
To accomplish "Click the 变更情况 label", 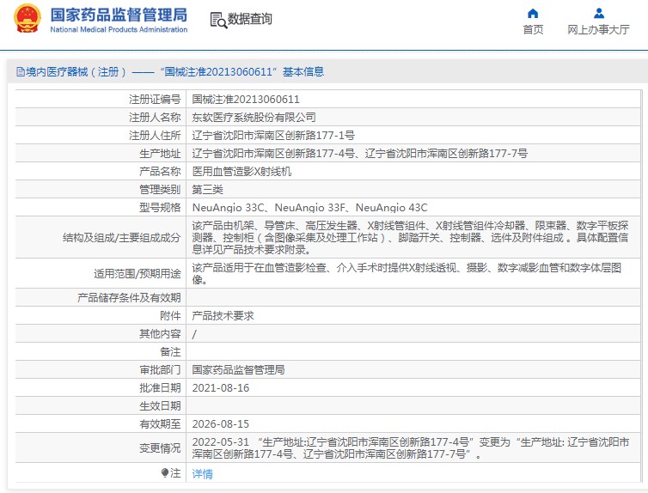I will [160, 448].
